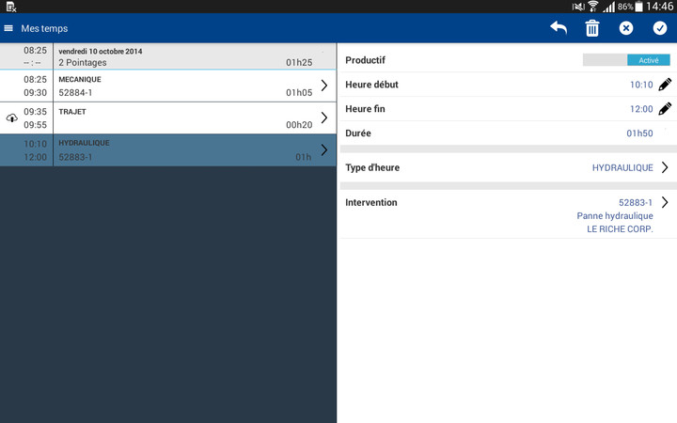677x423 pixels.
Task: Delete entry with the trash icon
Action: point(592,28)
